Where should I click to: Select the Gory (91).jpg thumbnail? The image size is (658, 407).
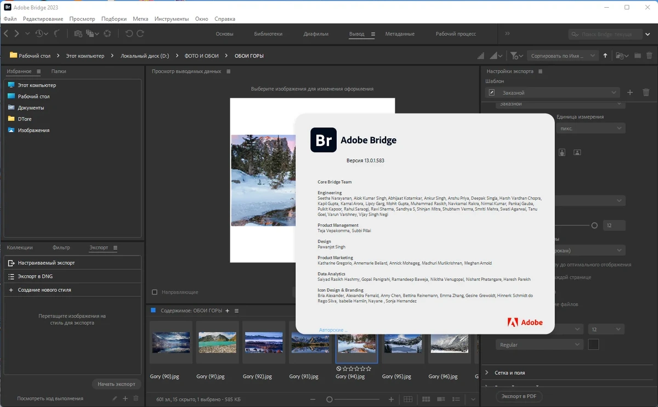[x=218, y=343]
